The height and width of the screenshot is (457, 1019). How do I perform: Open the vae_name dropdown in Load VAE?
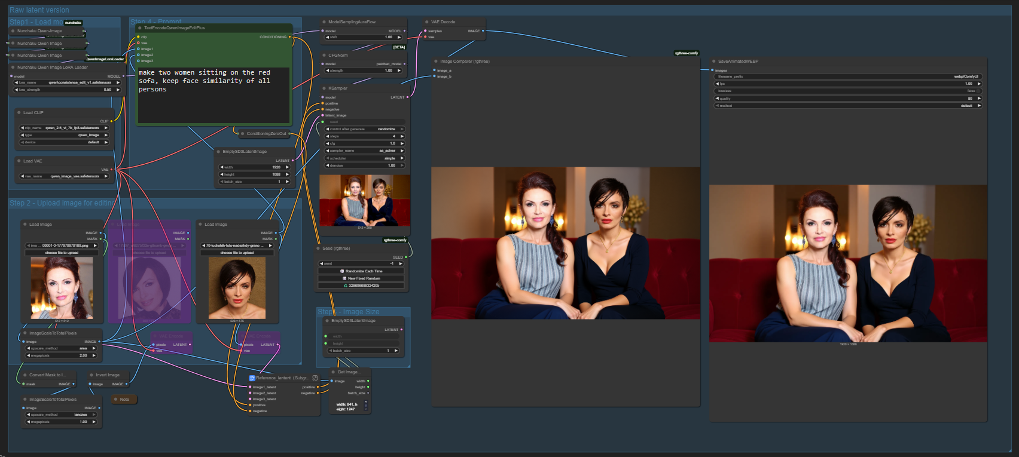[x=65, y=176]
